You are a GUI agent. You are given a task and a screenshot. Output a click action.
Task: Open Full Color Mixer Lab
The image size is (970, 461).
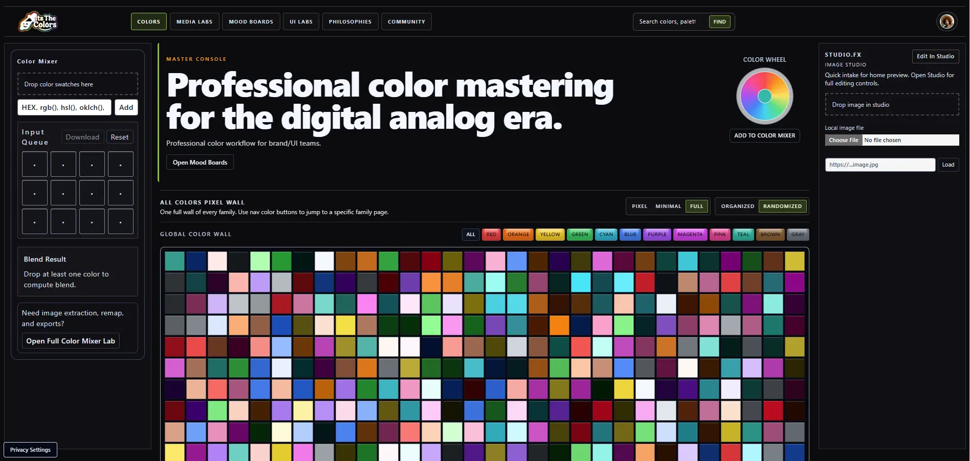click(x=71, y=341)
